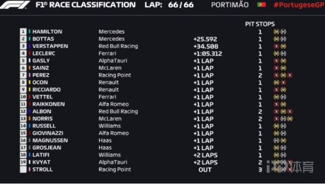
Task: Open the #PortugeseGP hashtag
Action: pos(299,5)
